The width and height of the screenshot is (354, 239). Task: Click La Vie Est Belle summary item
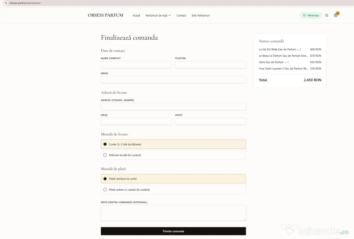280,49
